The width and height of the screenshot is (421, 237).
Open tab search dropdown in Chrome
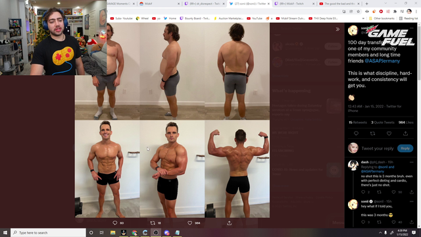pyautogui.click(x=385, y=4)
